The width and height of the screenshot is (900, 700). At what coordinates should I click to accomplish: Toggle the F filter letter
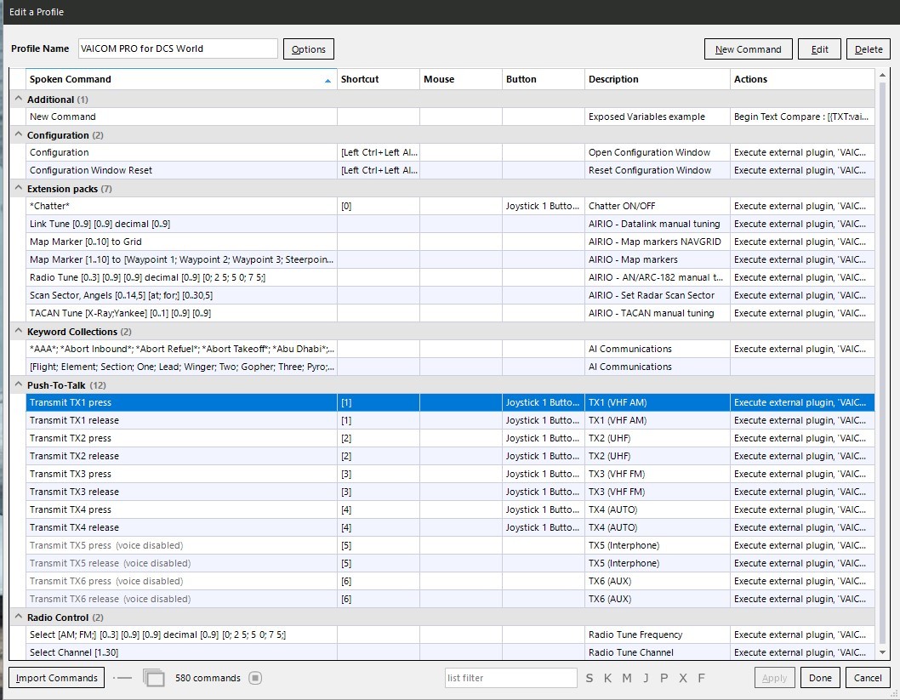tap(701, 678)
